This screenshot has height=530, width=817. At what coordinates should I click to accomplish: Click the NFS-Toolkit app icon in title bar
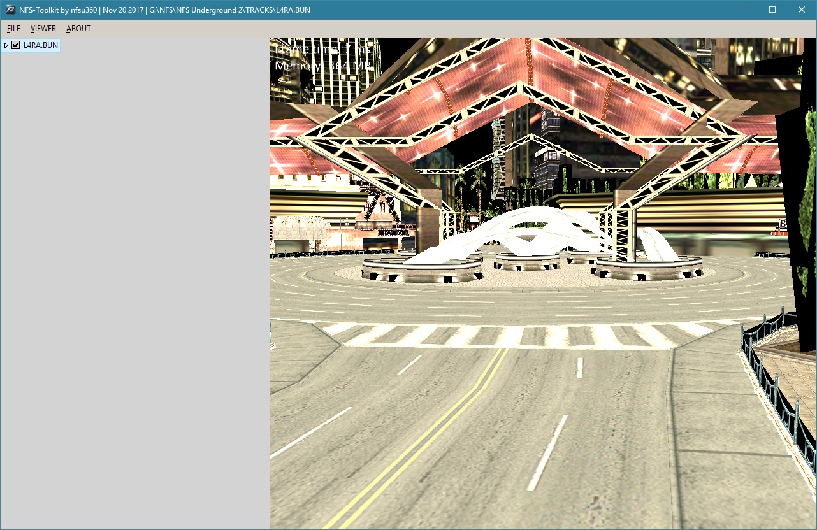click(10, 10)
